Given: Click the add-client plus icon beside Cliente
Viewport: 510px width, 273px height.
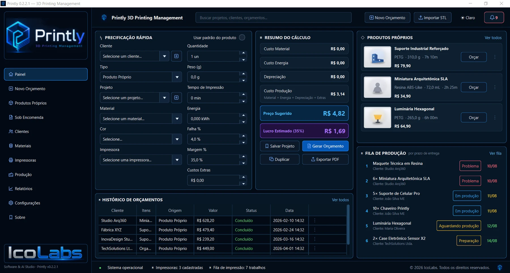Looking at the screenshot, I should pos(176,56).
